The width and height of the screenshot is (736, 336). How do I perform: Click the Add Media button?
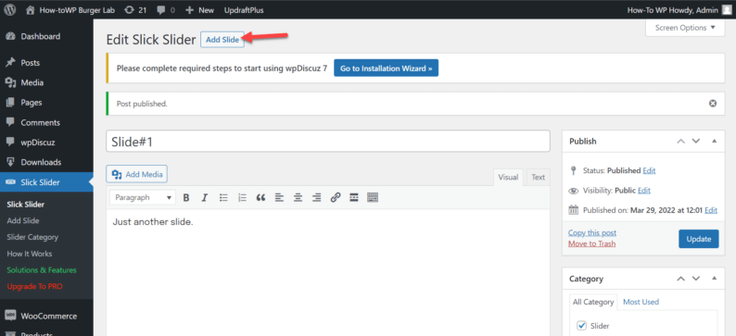click(136, 174)
